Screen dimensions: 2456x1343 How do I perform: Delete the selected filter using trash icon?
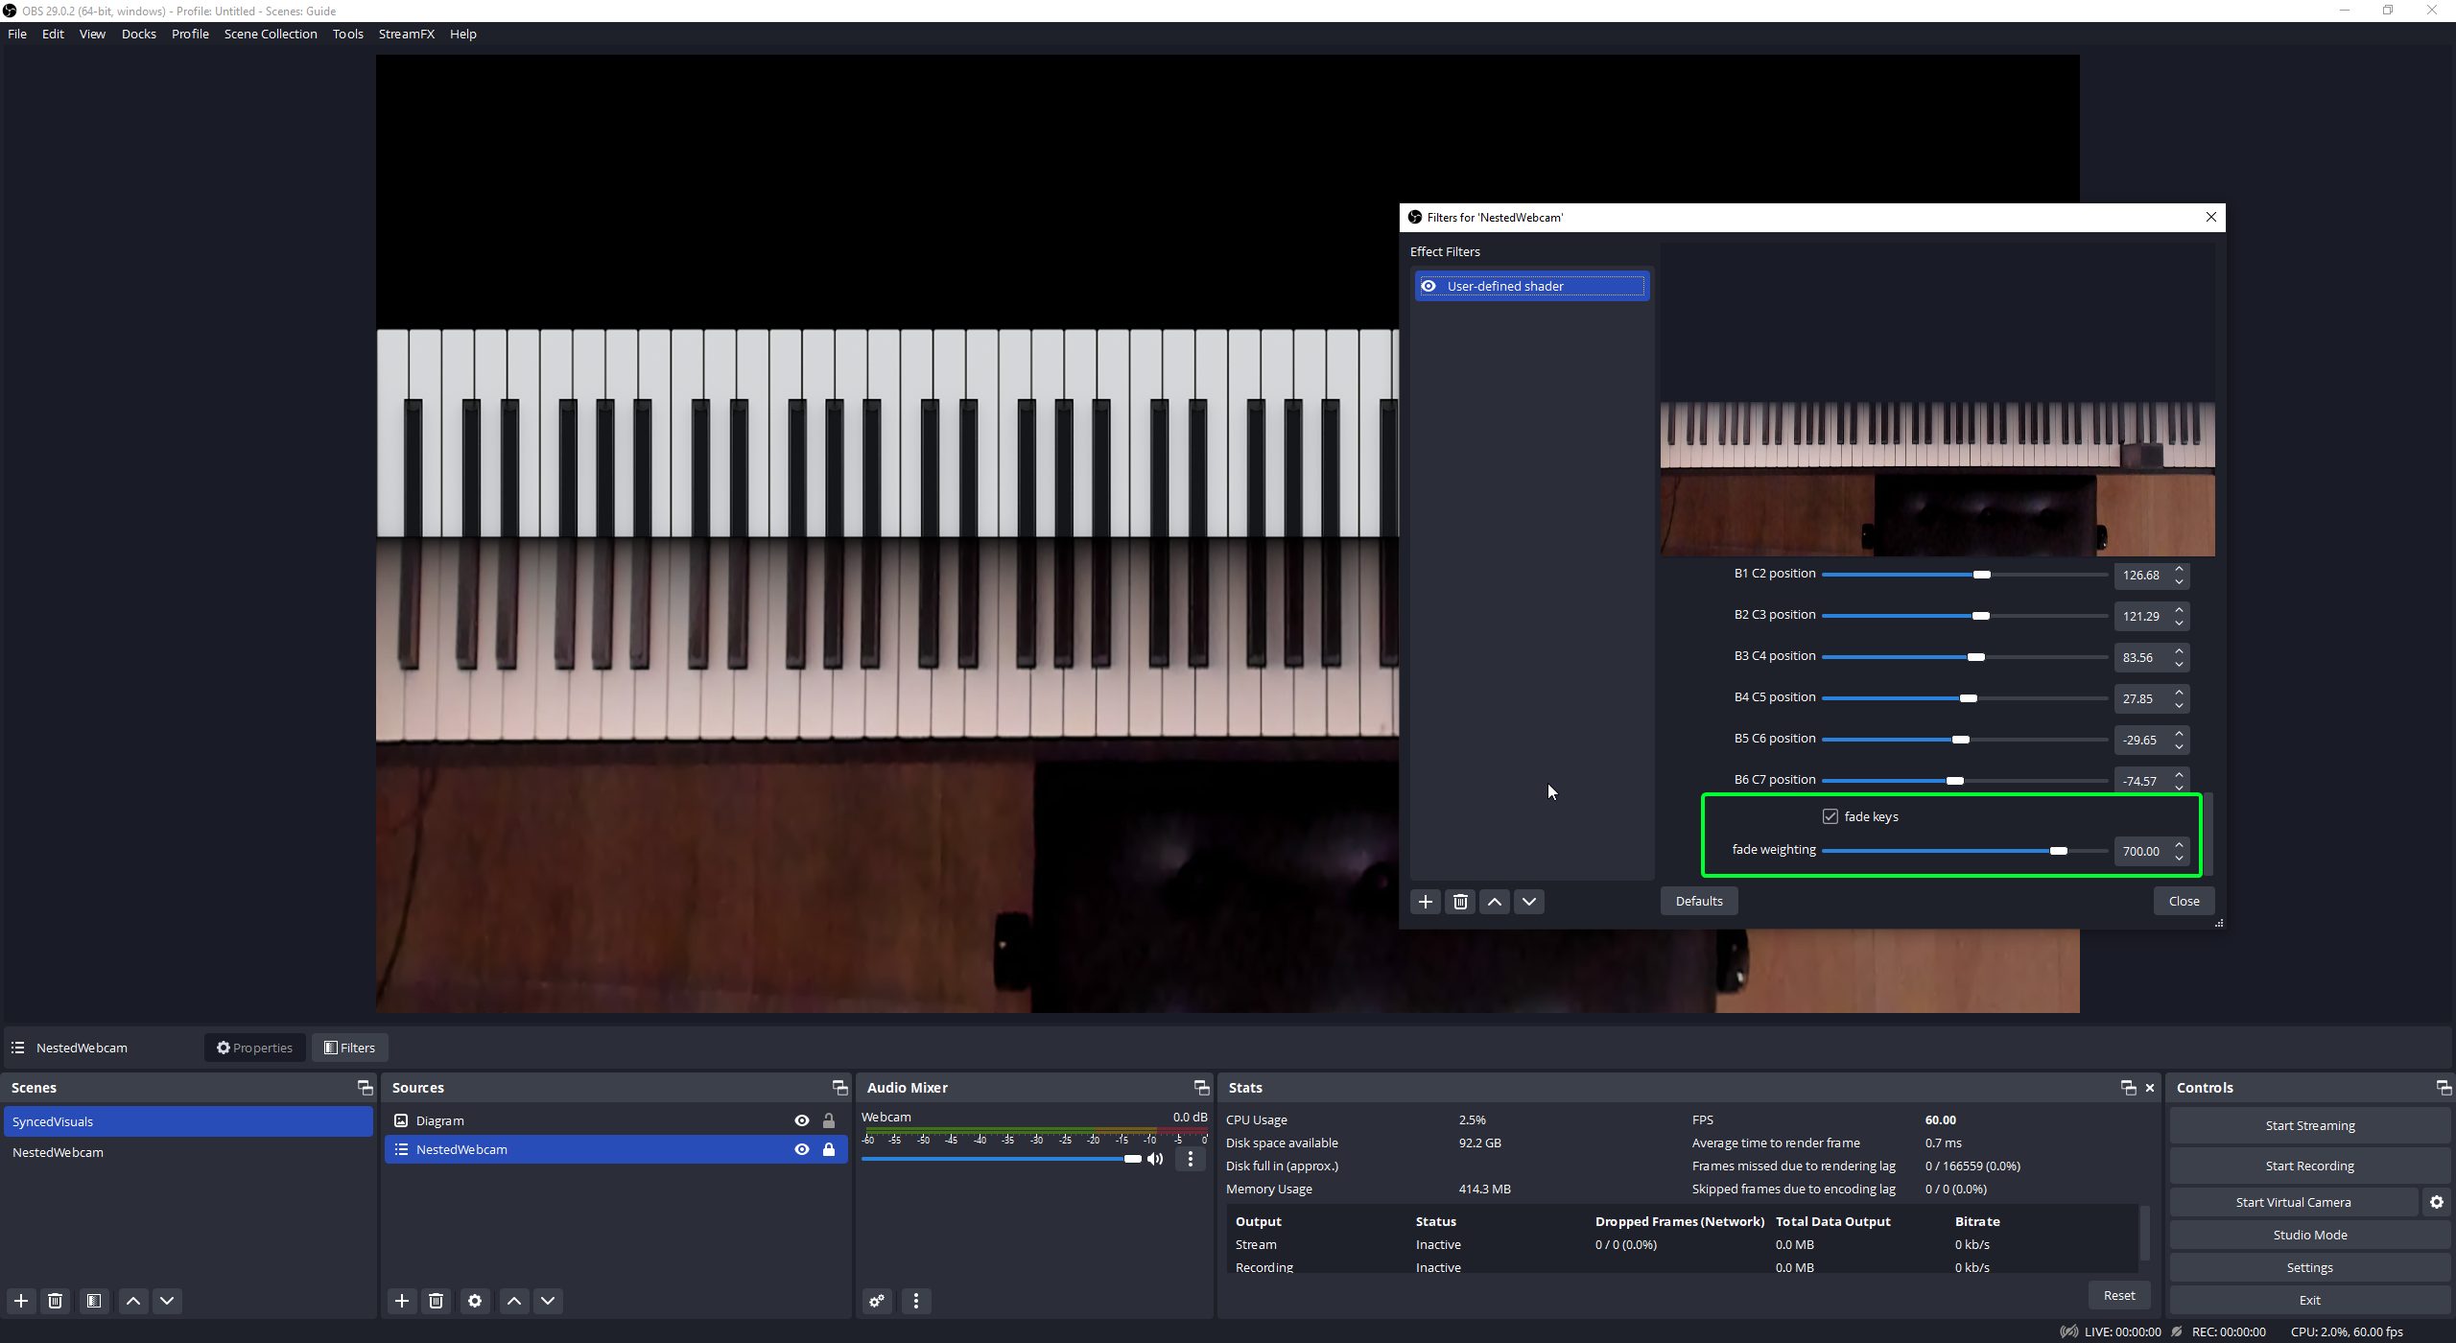1460,901
